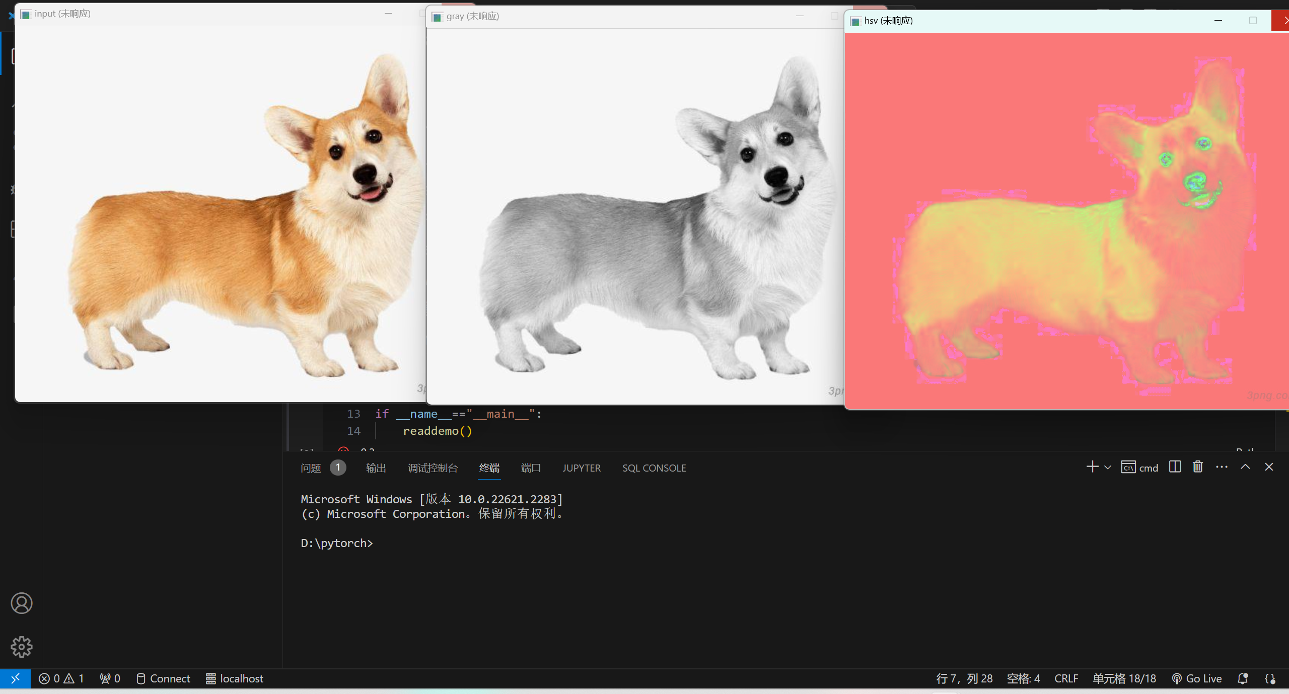This screenshot has height=694, width=1289.
Task: Click localhost in the status bar
Action: [x=235, y=678]
